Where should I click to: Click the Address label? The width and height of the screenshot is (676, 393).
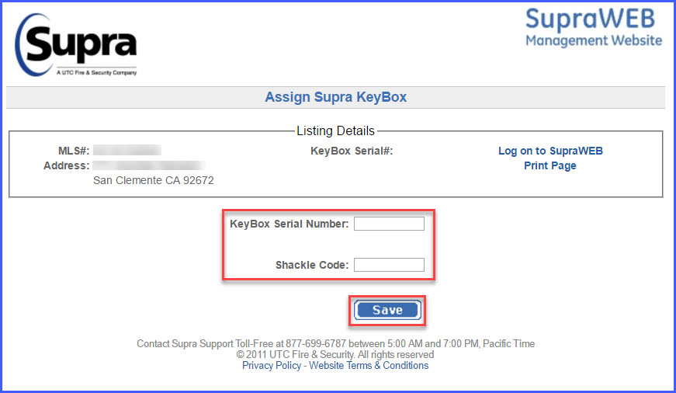coord(67,165)
